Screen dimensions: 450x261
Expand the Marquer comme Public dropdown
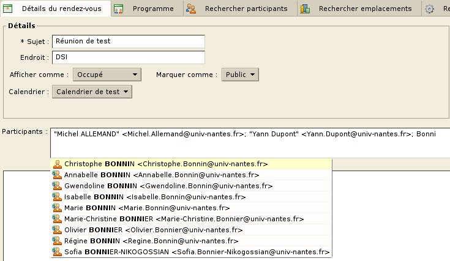tap(240, 75)
